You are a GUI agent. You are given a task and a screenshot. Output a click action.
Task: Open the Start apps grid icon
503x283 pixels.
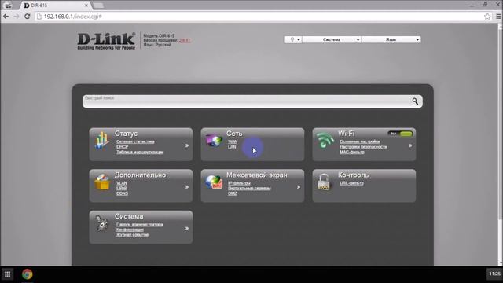(7, 274)
